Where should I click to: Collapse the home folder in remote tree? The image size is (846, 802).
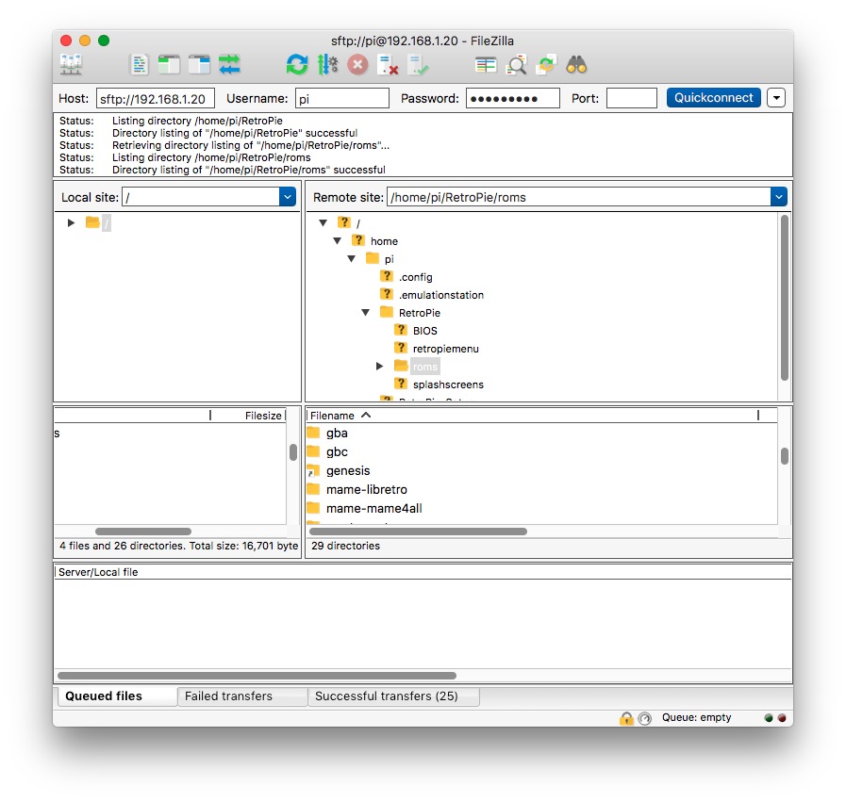(x=338, y=241)
